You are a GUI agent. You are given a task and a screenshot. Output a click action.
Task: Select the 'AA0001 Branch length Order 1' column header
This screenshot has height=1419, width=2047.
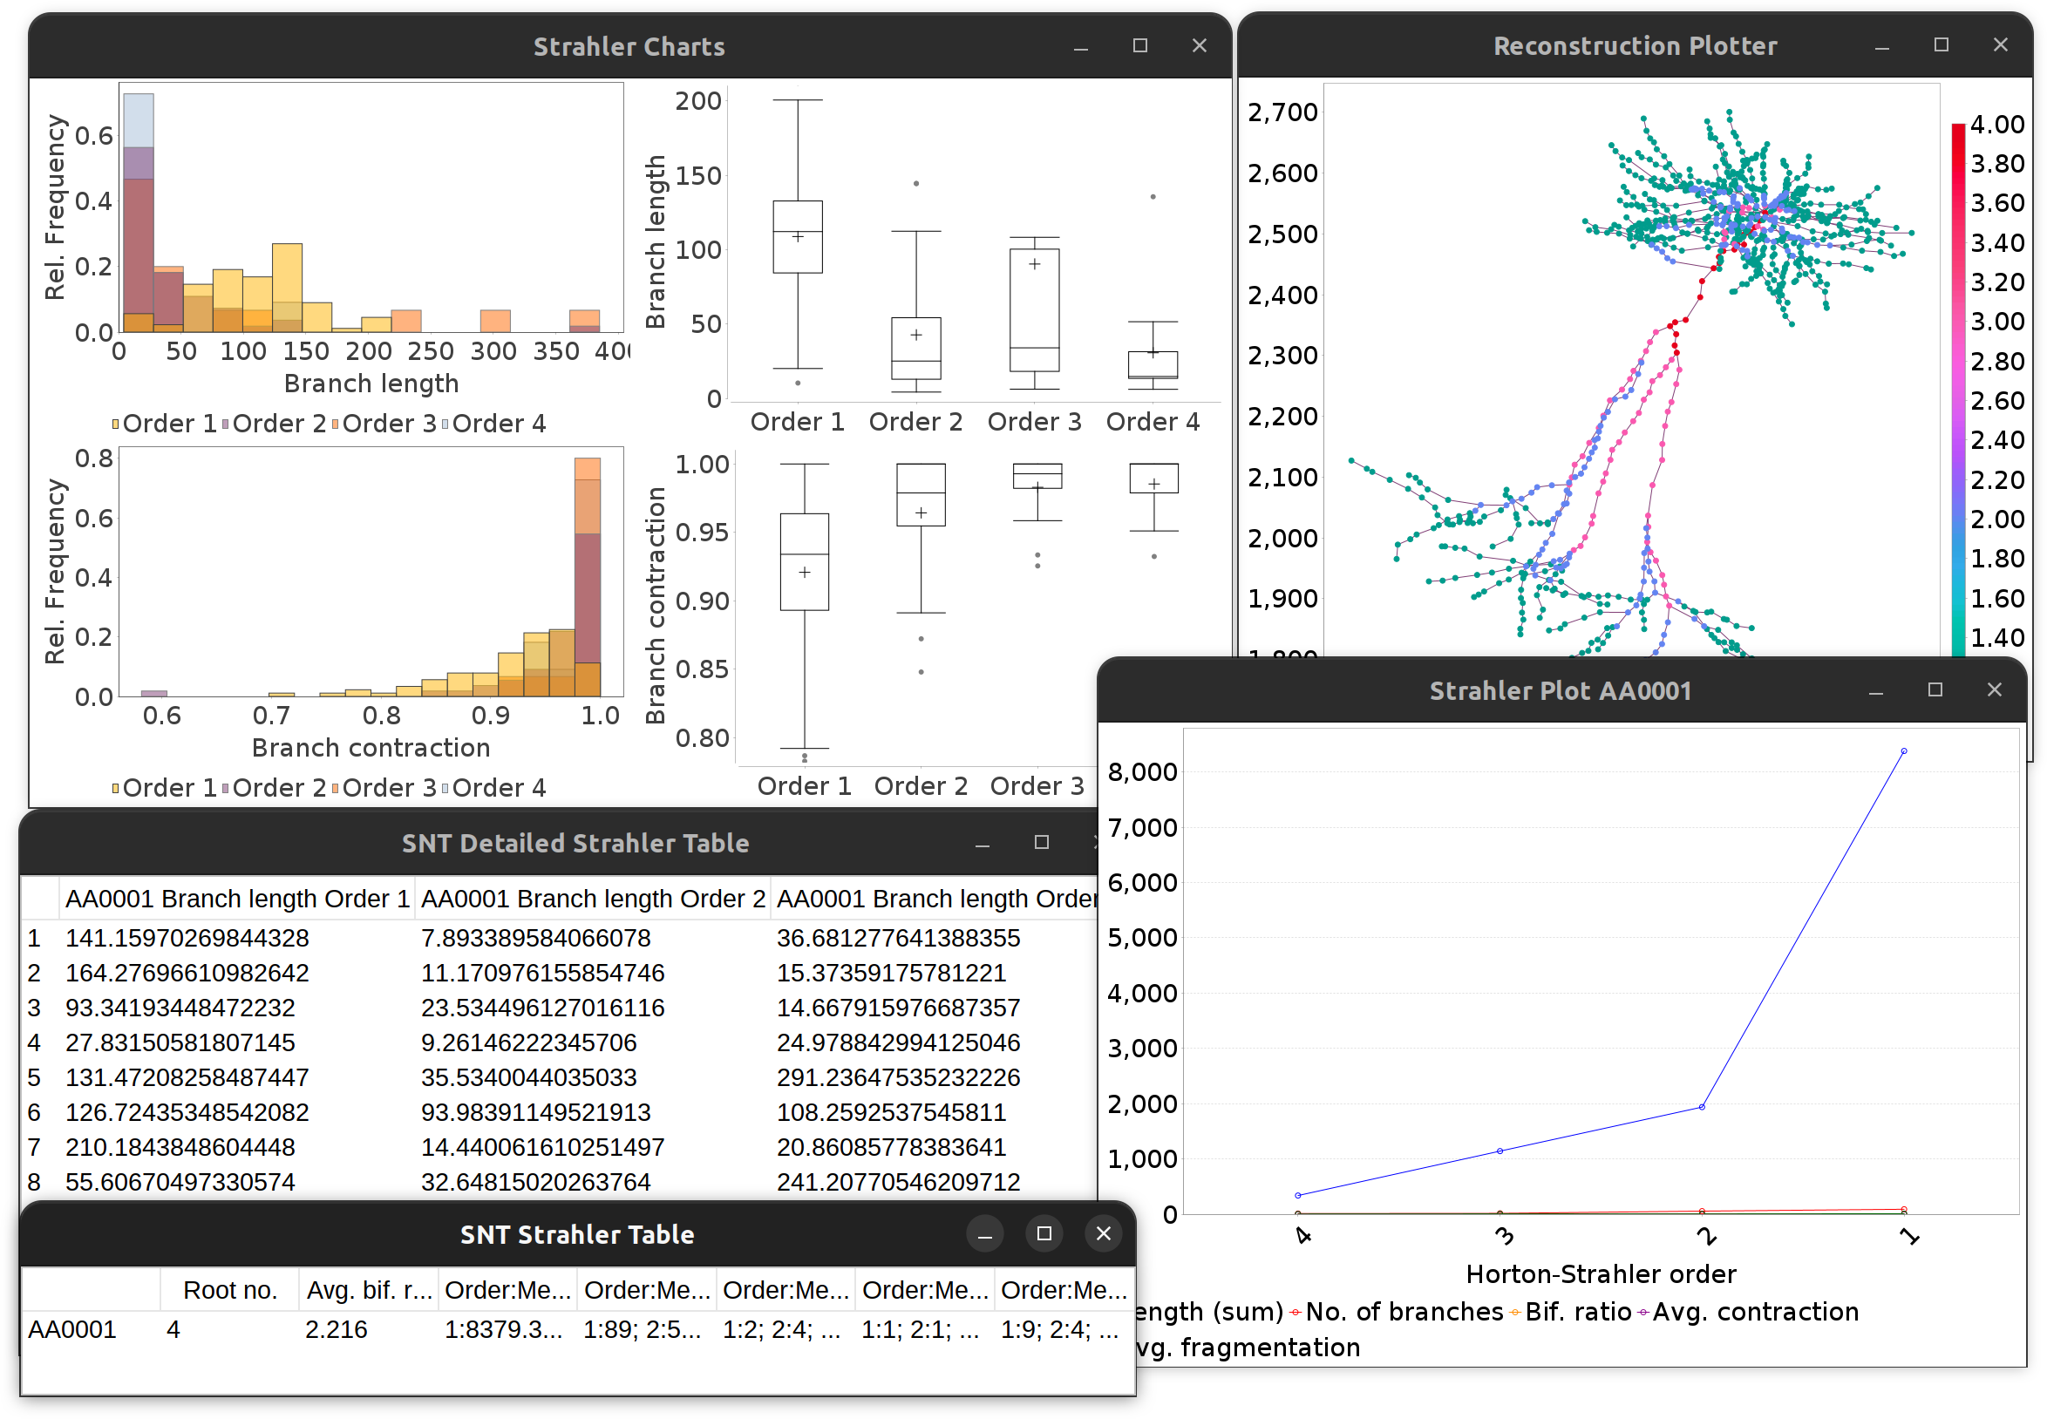pyautogui.click(x=236, y=899)
